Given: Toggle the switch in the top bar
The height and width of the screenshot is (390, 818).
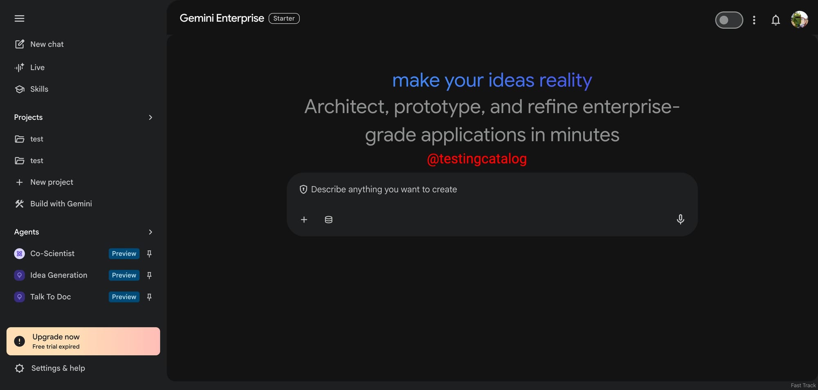Looking at the screenshot, I should pyautogui.click(x=729, y=20).
